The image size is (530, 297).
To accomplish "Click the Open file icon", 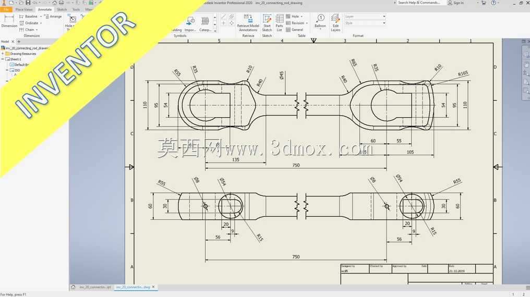I will coord(21,3).
